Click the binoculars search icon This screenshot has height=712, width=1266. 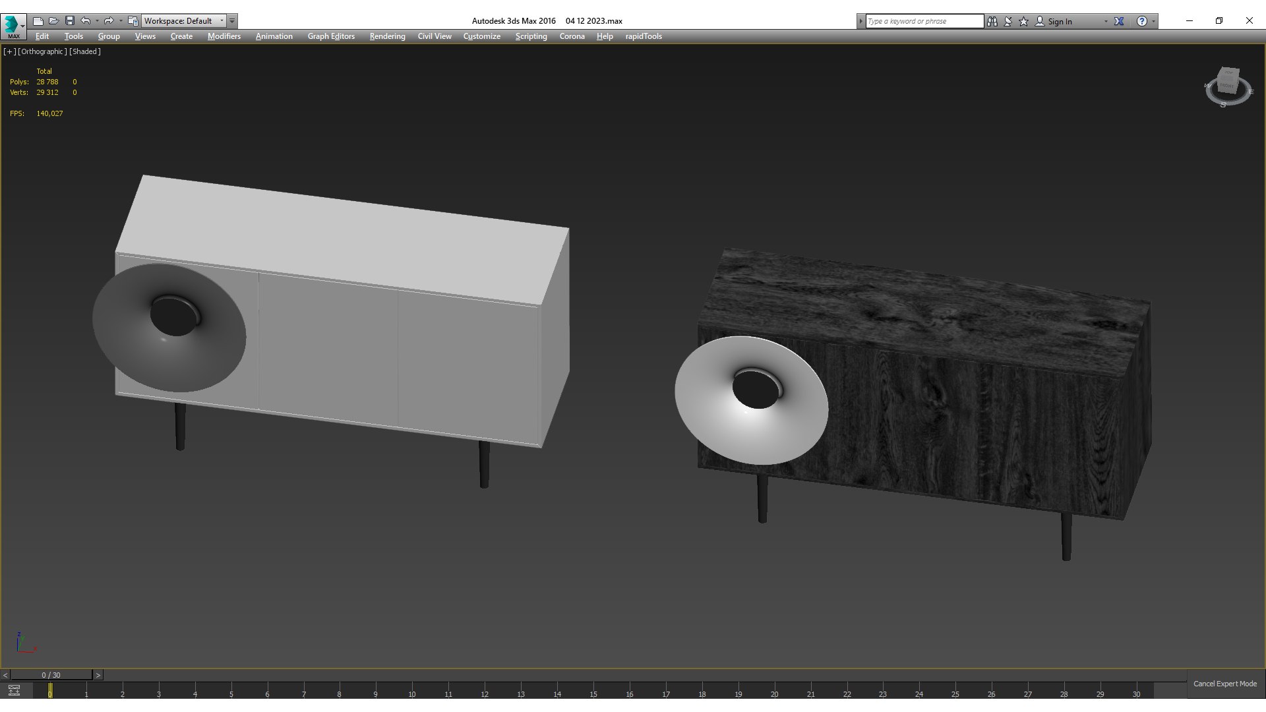[992, 21]
